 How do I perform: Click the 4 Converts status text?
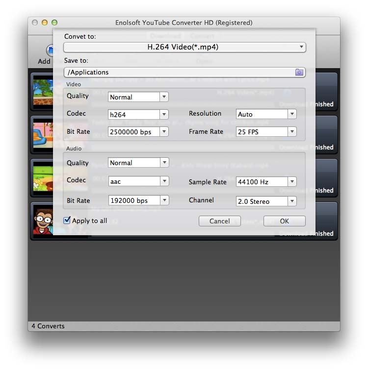click(48, 326)
